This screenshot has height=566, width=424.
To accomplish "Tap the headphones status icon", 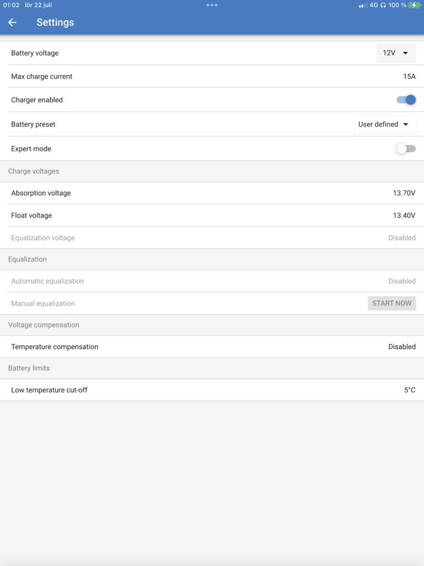I will [x=383, y=5].
